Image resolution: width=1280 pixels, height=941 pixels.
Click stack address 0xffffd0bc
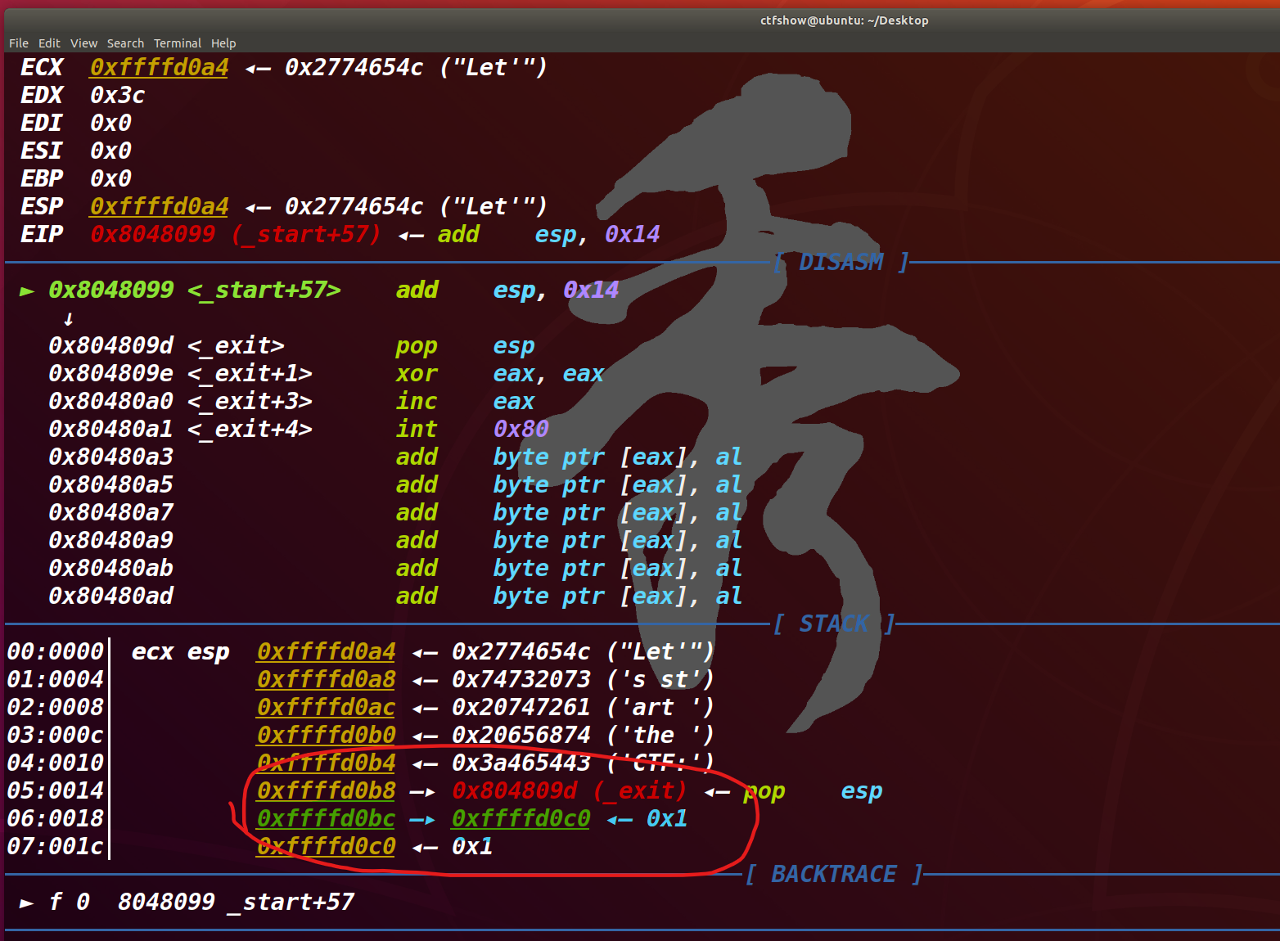[x=326, y=818]
